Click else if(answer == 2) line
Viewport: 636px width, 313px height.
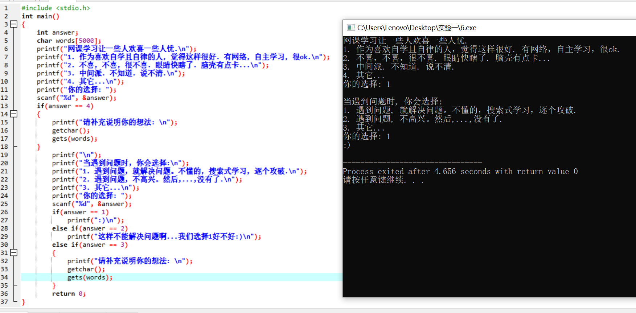(x=90, y=228)
